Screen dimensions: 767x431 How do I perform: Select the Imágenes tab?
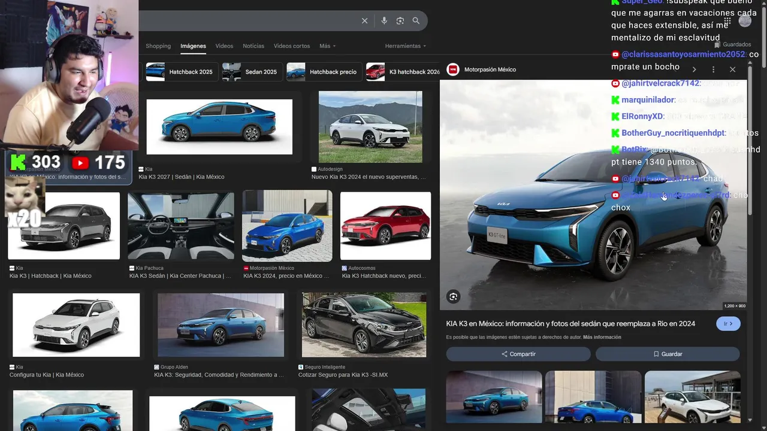(x=193, y=46)
